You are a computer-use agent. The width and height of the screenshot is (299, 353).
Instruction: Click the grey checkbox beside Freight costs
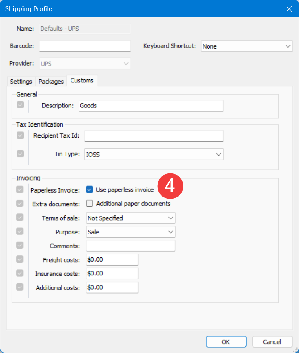pos(20,259)
